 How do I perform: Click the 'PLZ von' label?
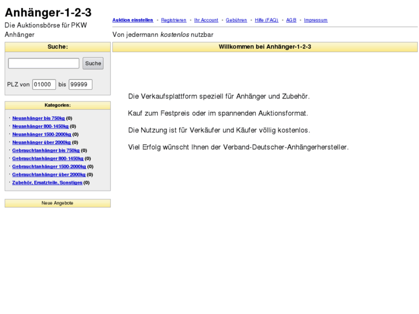coord(18,85)
